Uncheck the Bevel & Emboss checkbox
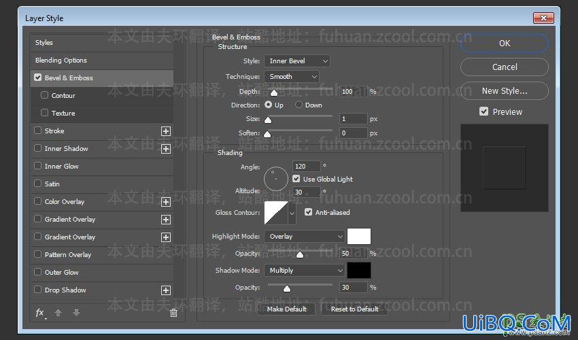This screenshot has width=578, height=340. (37, 78)
